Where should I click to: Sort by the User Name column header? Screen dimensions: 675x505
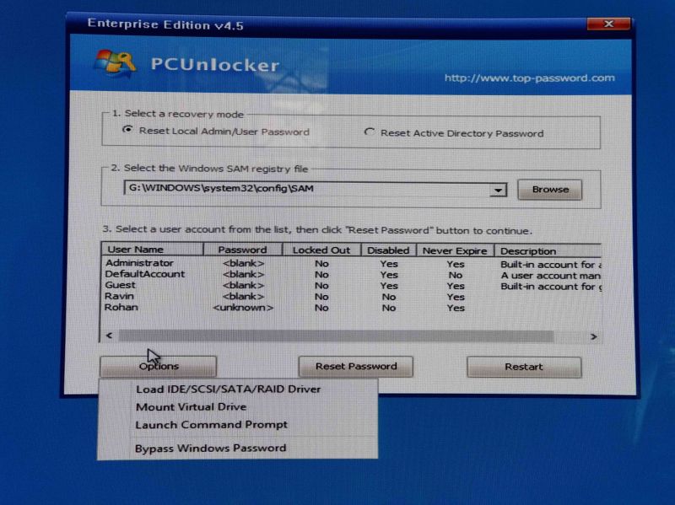152,250
